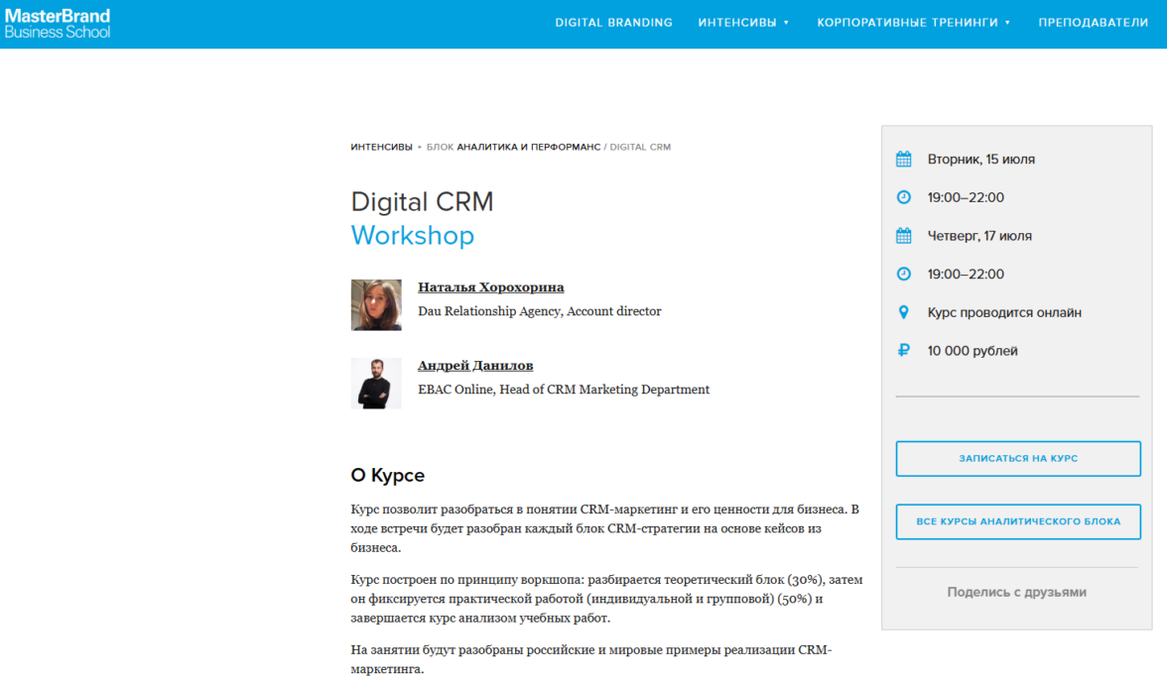Click calendar icon beside Четверг, 17 июля
The width and height of the screenshot is (1167, 682).
tap(903, 236)
